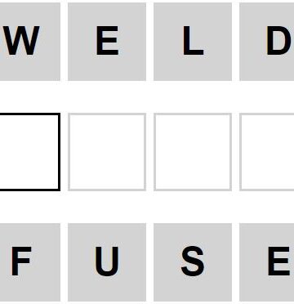
Task: Choose the empty box under the D tile
Action: [267, 152]
